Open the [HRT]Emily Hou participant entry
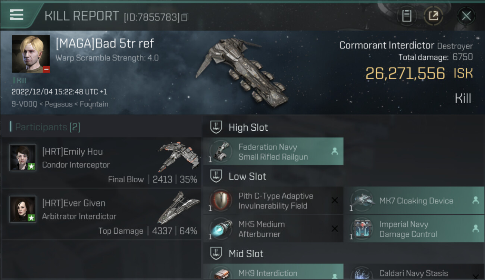 (x=101, y=162)
